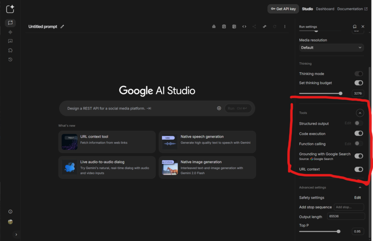Click Edit for Safety settings
Screen dimensions: 373x241
(358, 198)
